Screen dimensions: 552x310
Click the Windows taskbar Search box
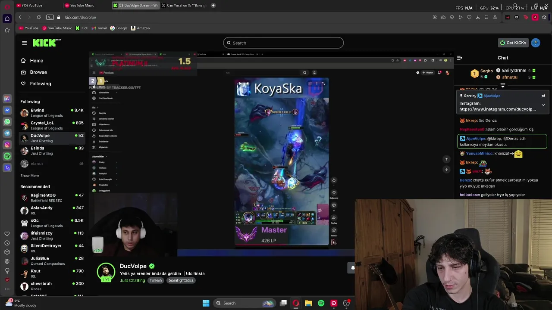point(245,303)
